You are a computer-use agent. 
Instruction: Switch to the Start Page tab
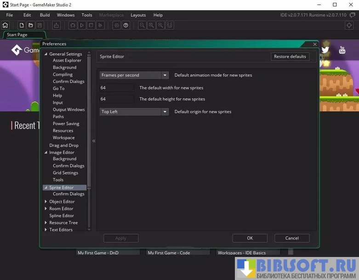tap(17, 35)
